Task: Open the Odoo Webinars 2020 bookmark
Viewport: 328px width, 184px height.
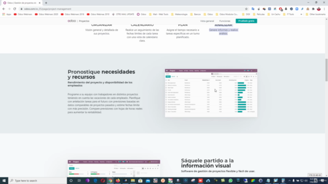Action: pos(47,14)
